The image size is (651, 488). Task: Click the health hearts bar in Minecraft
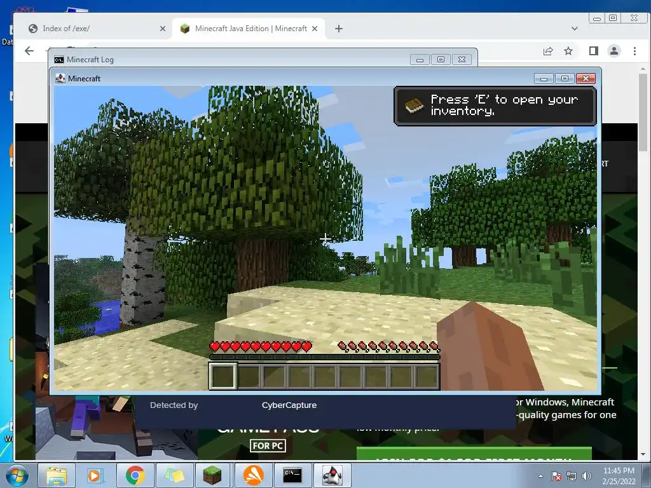(260, 346)
